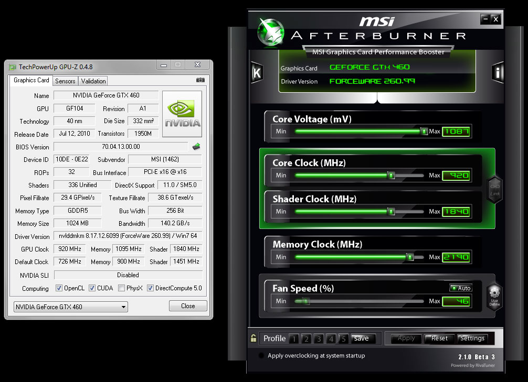Viewport: 528px width, 382px height.
Task: Select profile slot 5
Action: pos(343,339)
